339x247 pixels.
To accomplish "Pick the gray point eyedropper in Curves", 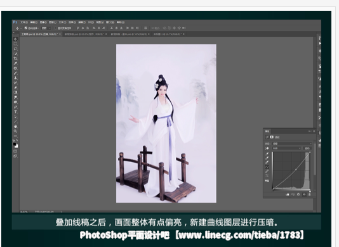I will pyautogui.click(x=267, y=158).
